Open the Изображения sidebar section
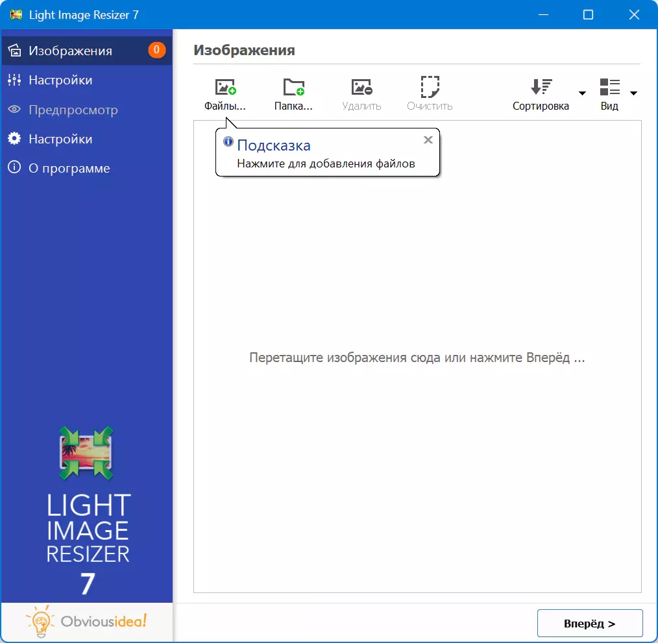658x643 pixels. (86, 51)
